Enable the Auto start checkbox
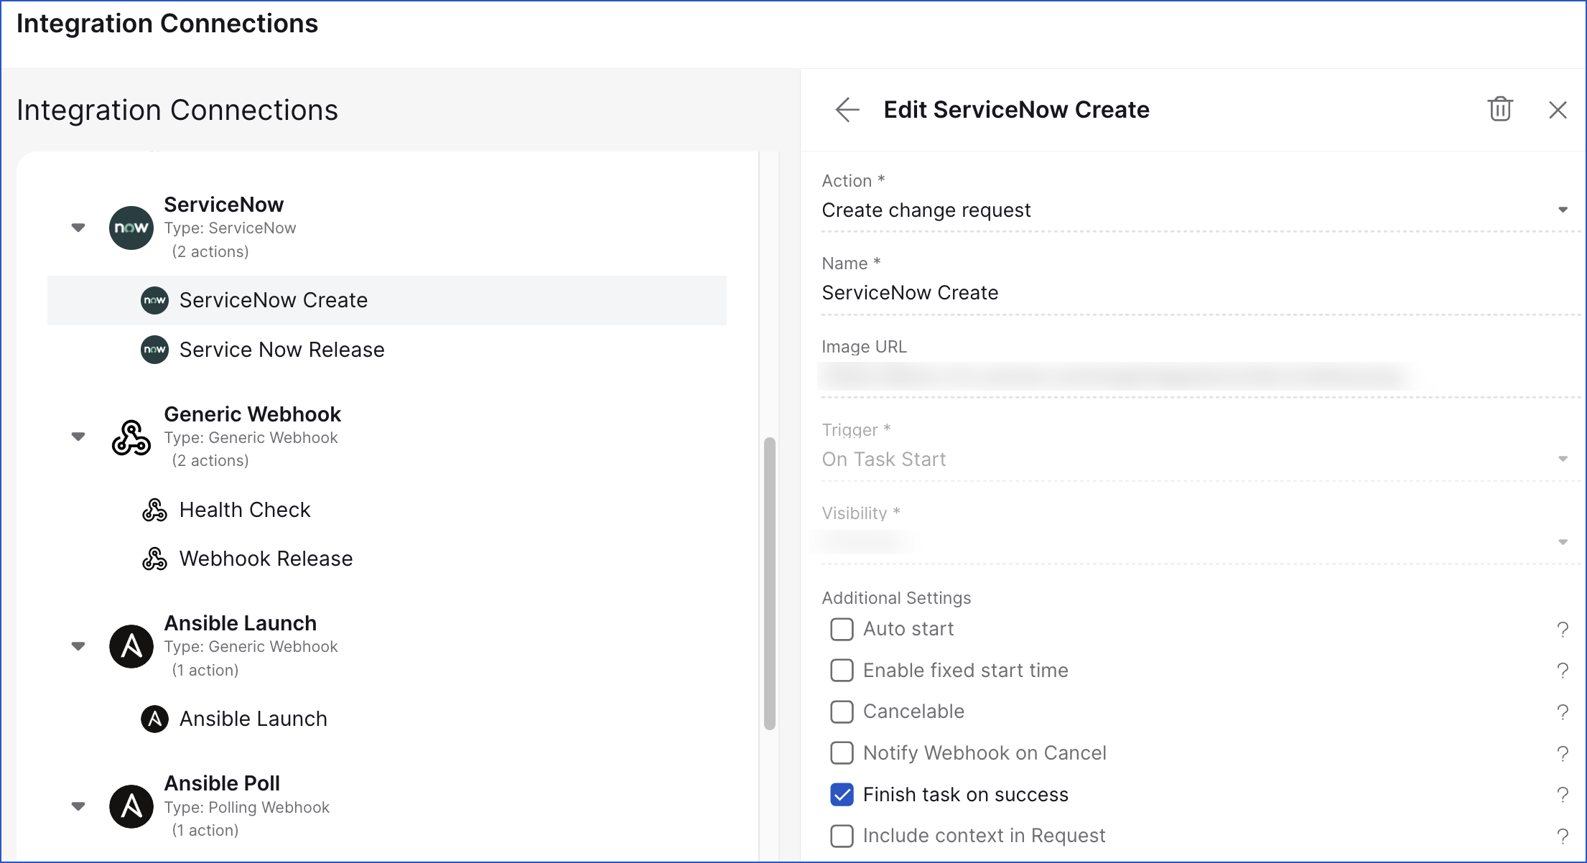The height and width of the screenshot is (863, 1587). tap(842, 629)
